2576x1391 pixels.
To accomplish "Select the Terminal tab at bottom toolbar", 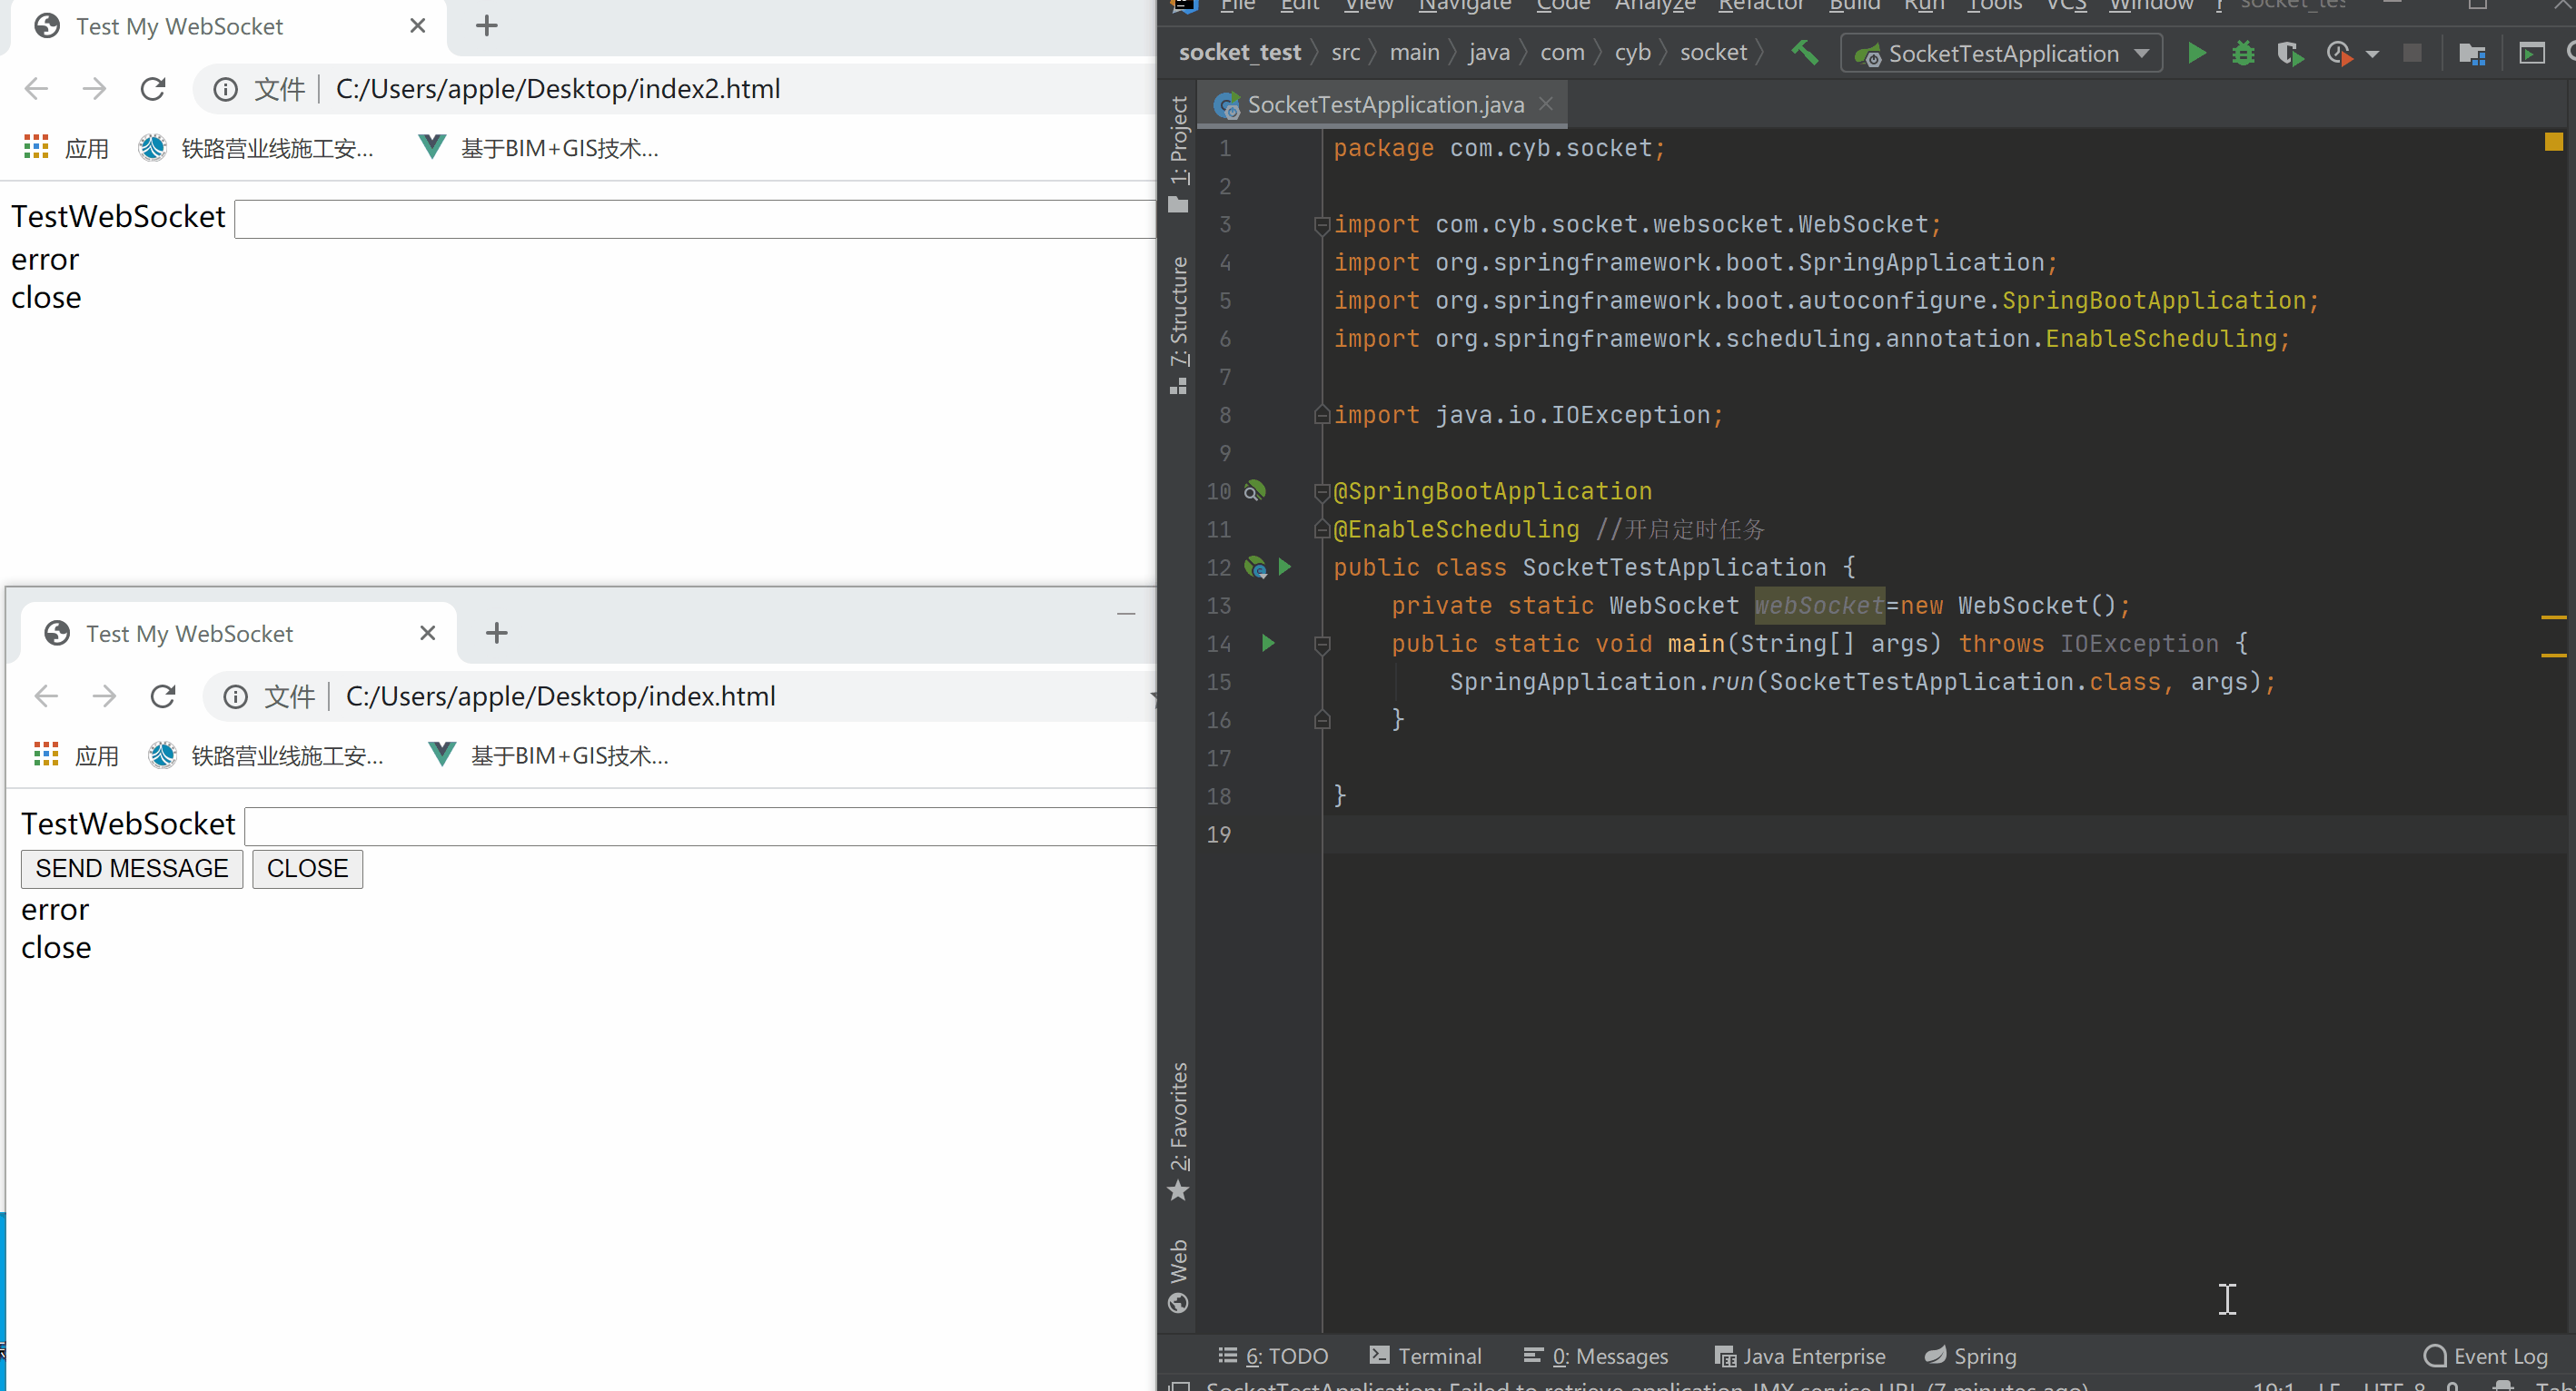I will click(1435, 1355).
